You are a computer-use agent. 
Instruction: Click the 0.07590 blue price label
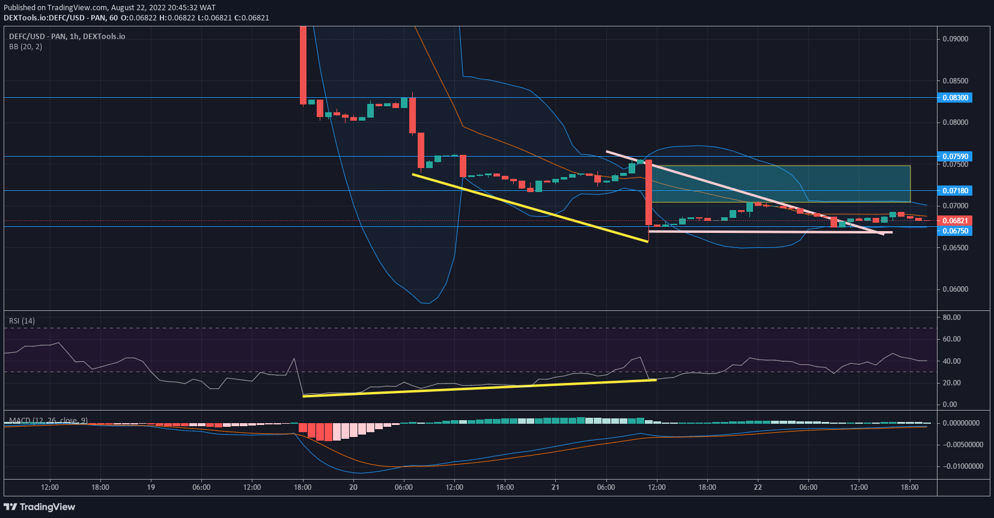(x=954, y=156)
